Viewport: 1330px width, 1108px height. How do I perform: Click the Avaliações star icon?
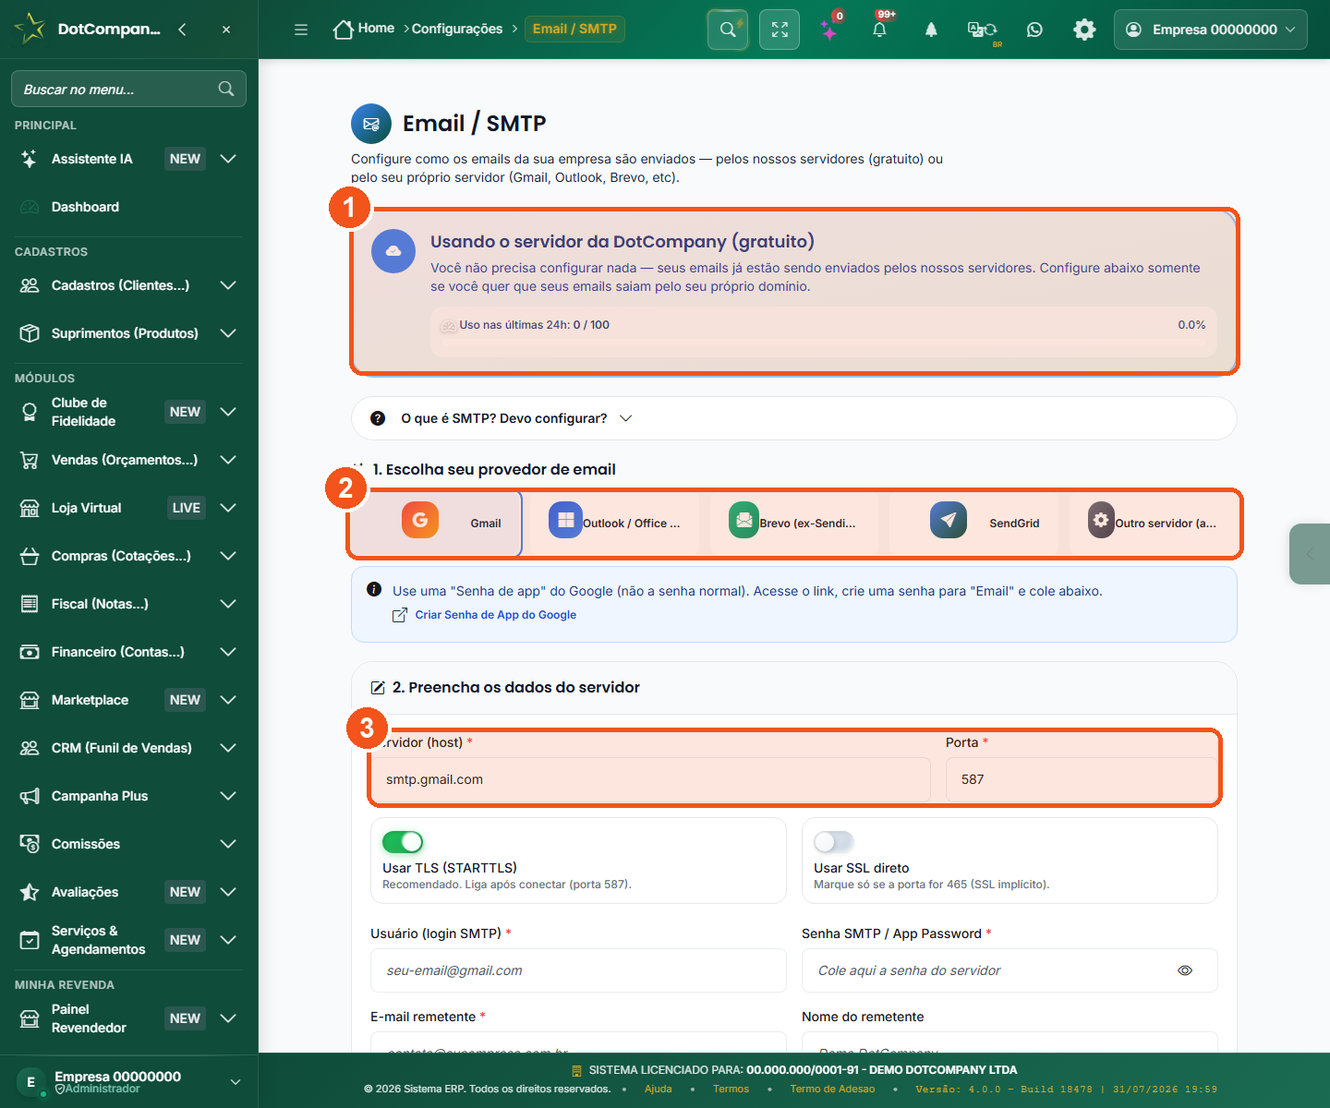click(x=30, y=892)
